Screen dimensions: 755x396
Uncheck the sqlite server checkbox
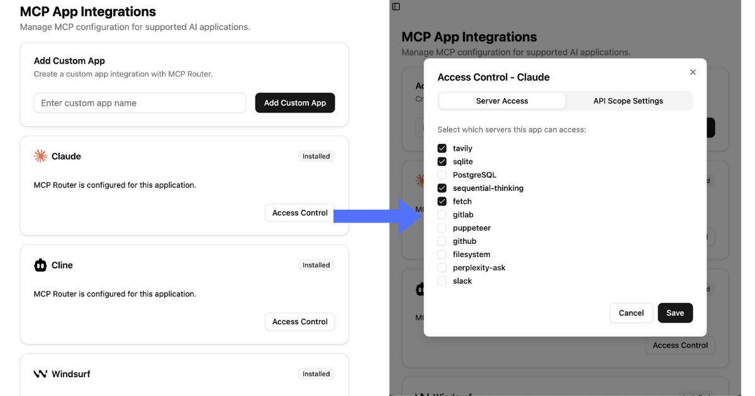point(442,162)
